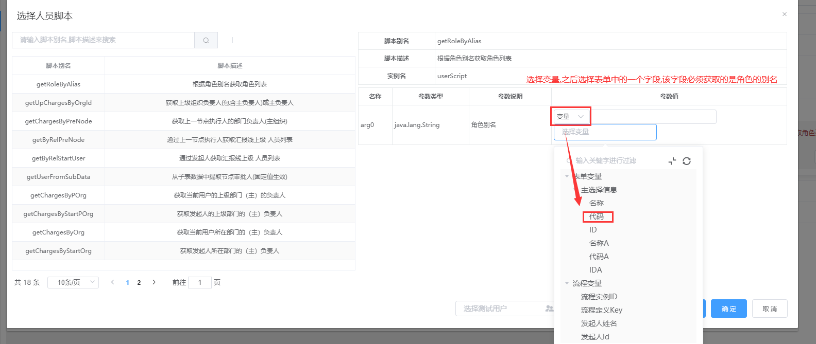Open the 变量 parameter type dropdown

coord(570,117)
